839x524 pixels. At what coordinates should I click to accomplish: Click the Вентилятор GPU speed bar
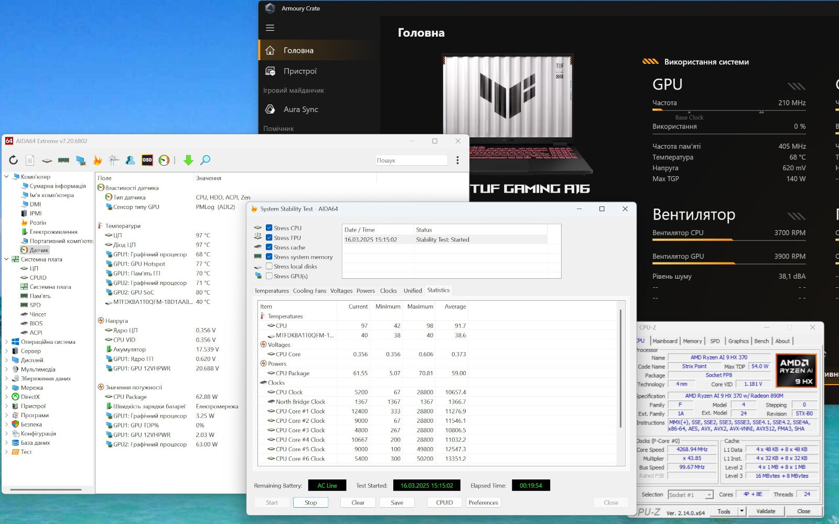(x=729, y=263)
